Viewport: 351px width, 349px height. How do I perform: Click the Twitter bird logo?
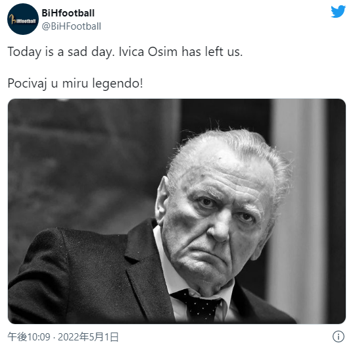[x=339, y=11]
